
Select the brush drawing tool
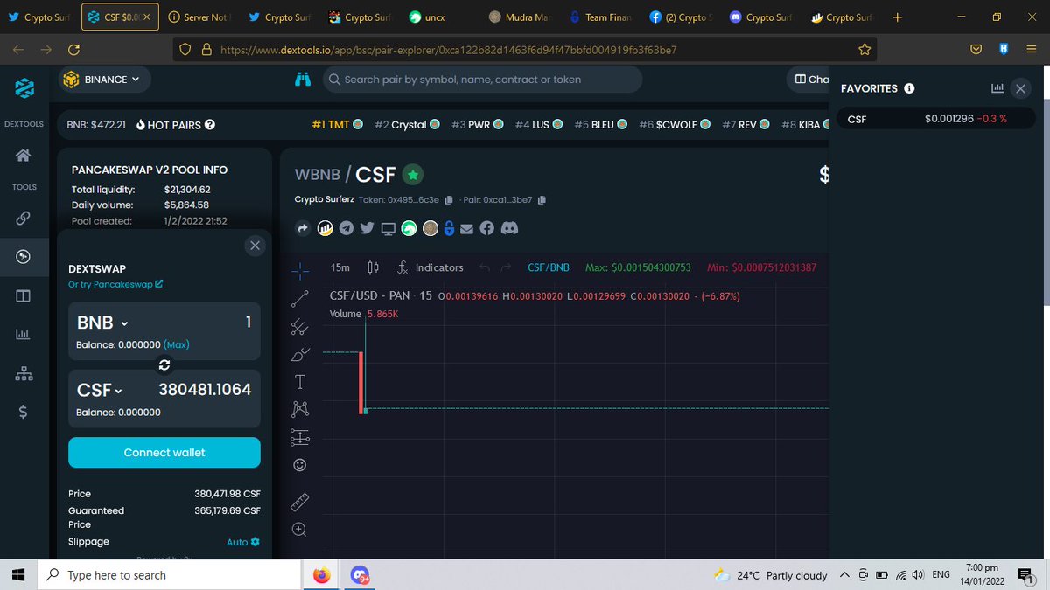click(300, 355)
